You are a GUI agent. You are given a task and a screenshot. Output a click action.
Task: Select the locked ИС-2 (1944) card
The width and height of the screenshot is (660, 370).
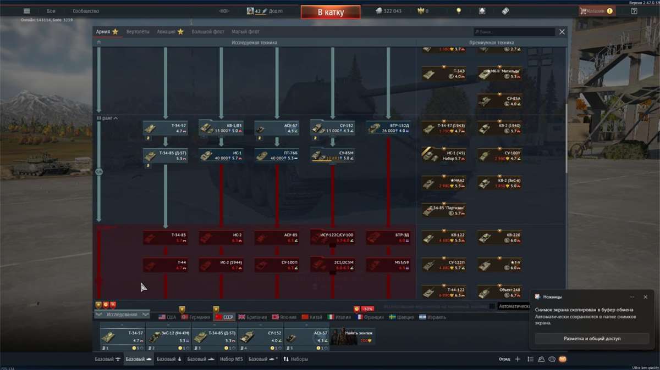221,265
